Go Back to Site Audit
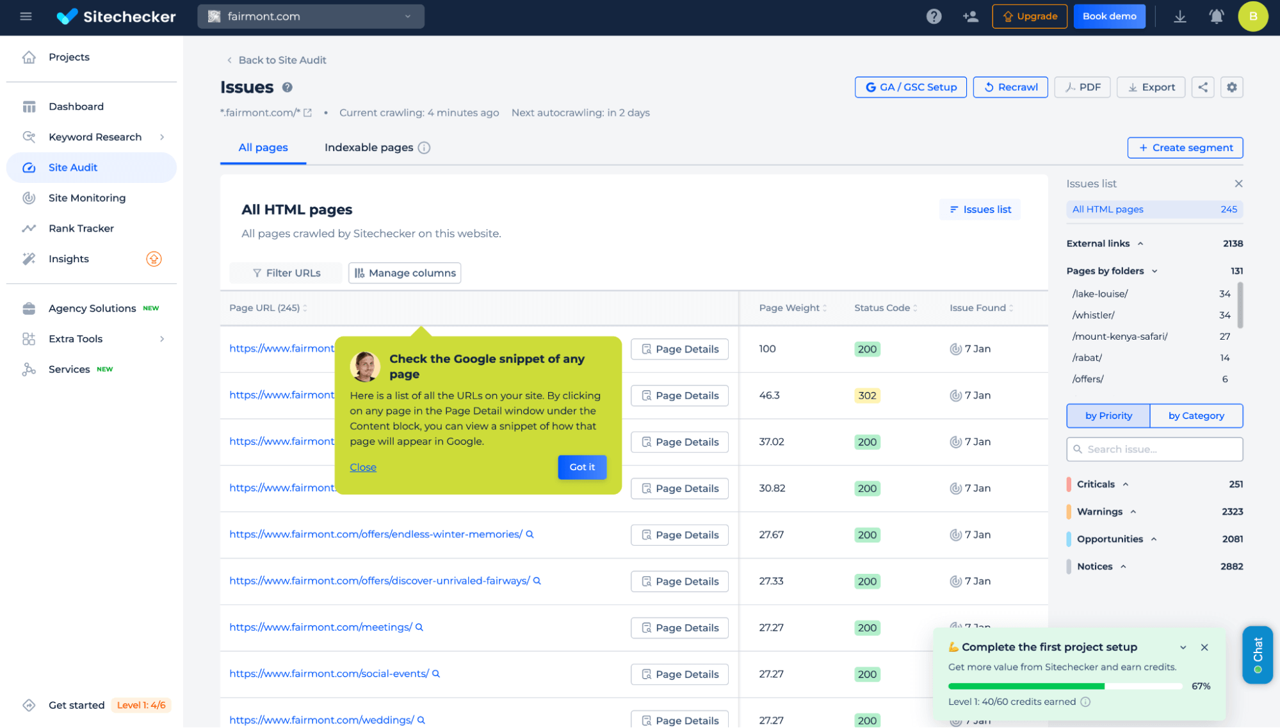This screenshot has height=728, width=1280. click(277, 60)
